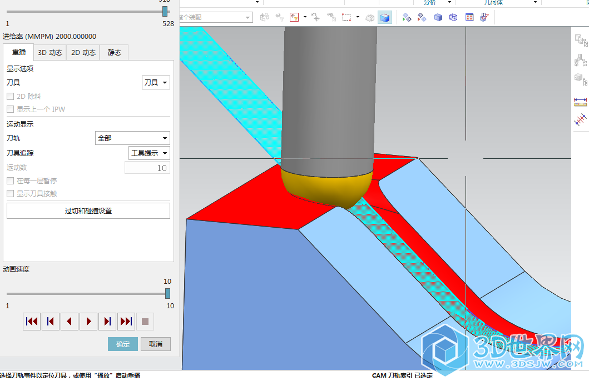
Task: Toggle the shaded display cube icon
Action: pos(385,17)
